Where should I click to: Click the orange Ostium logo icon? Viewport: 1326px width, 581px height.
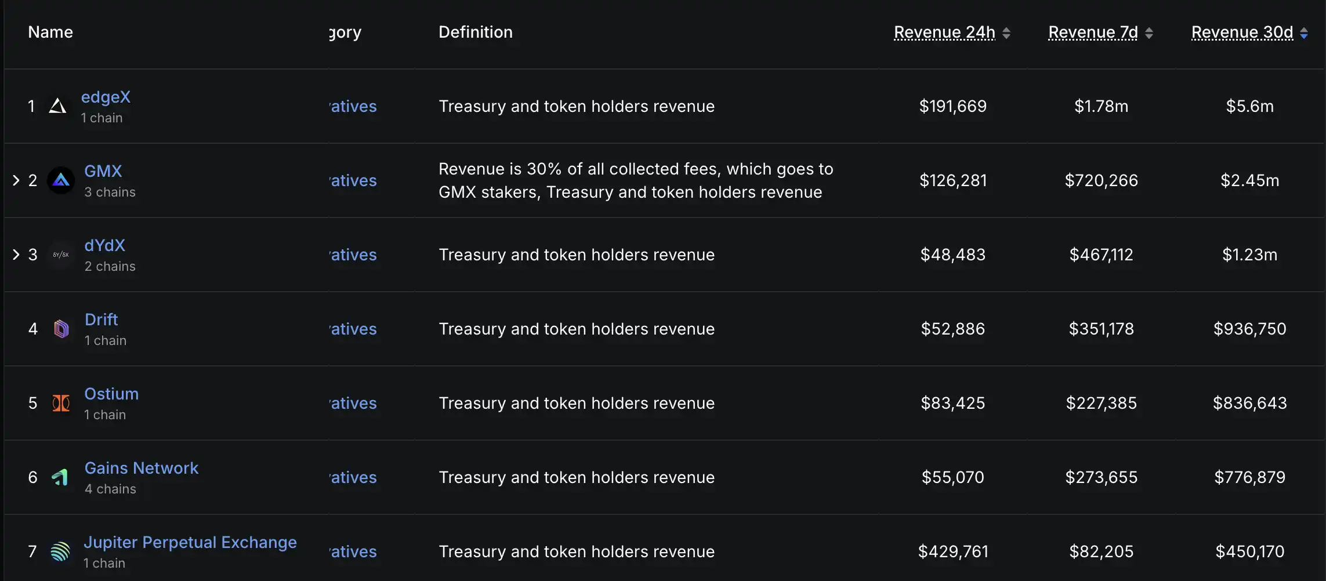(61, 403)
